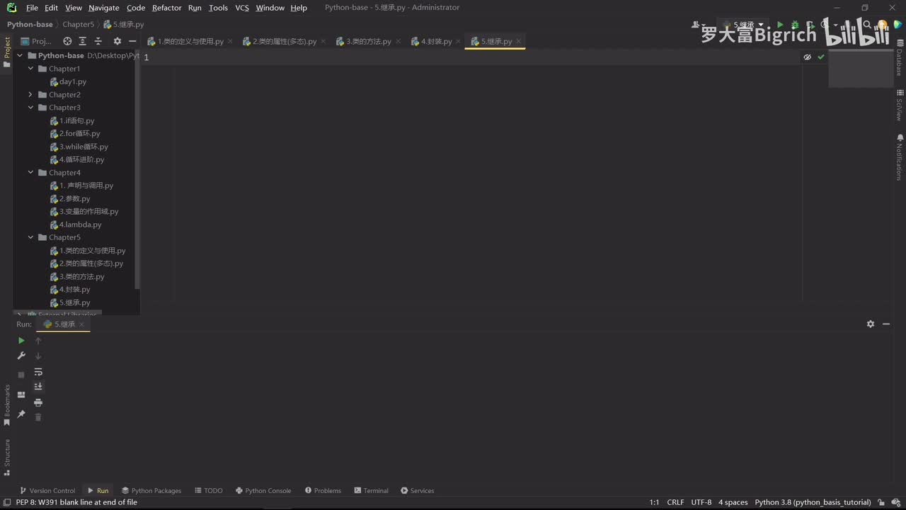Expand the Chapter2 folder

coord(30,94)
